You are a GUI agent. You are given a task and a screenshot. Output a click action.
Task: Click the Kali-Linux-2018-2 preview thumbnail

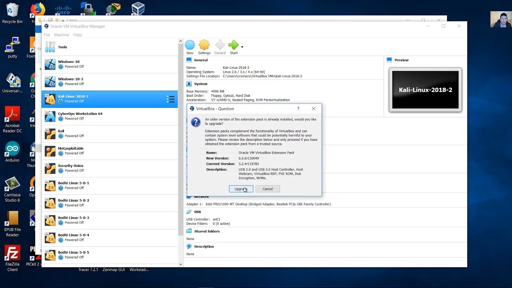425,90
